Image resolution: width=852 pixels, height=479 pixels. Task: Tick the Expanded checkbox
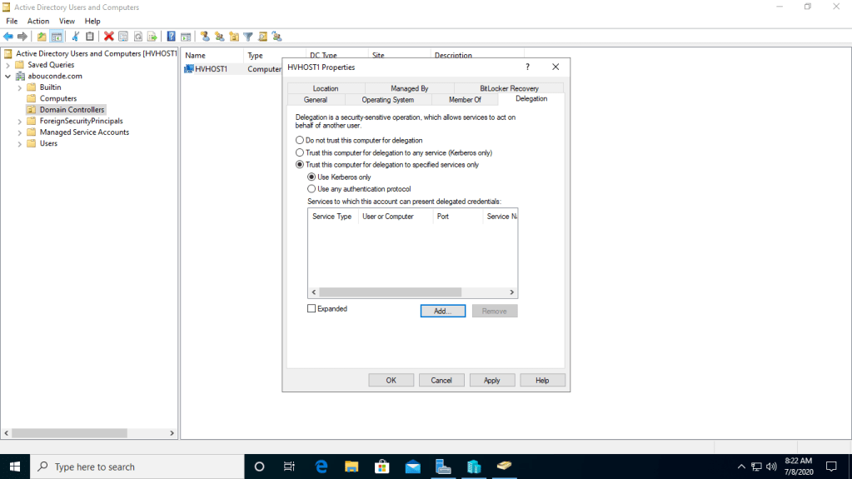coord(312,308)
